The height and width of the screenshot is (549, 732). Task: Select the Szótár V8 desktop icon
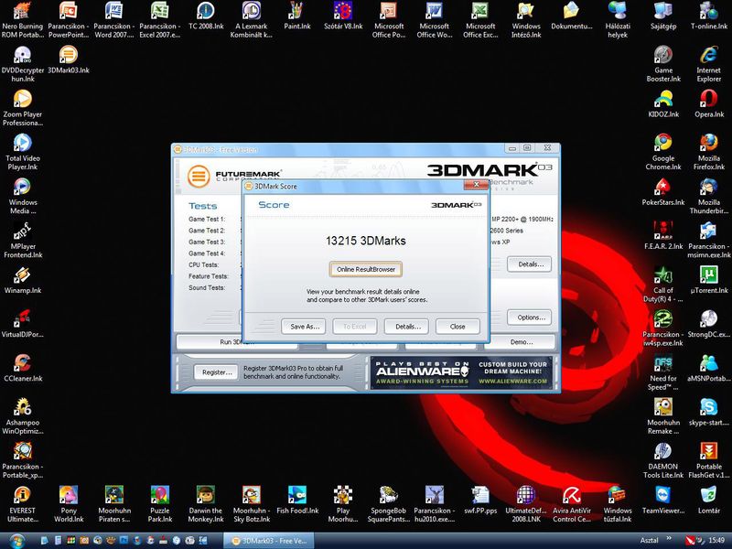[x=343, y=16]
